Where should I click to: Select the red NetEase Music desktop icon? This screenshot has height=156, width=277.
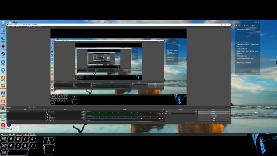pos(3,125)
